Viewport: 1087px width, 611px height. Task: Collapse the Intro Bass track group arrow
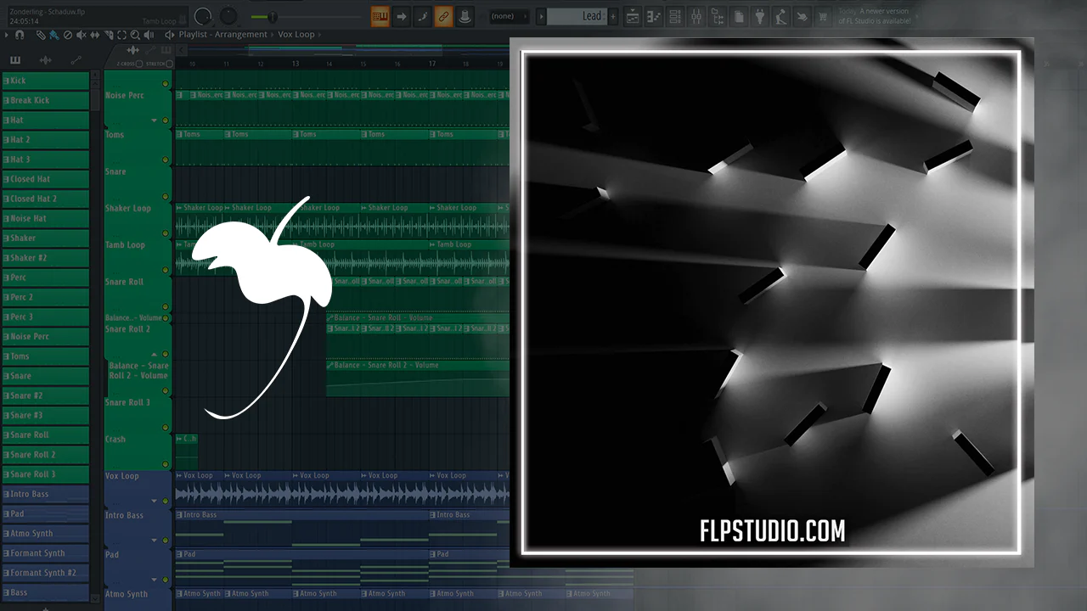click(154, 540)
